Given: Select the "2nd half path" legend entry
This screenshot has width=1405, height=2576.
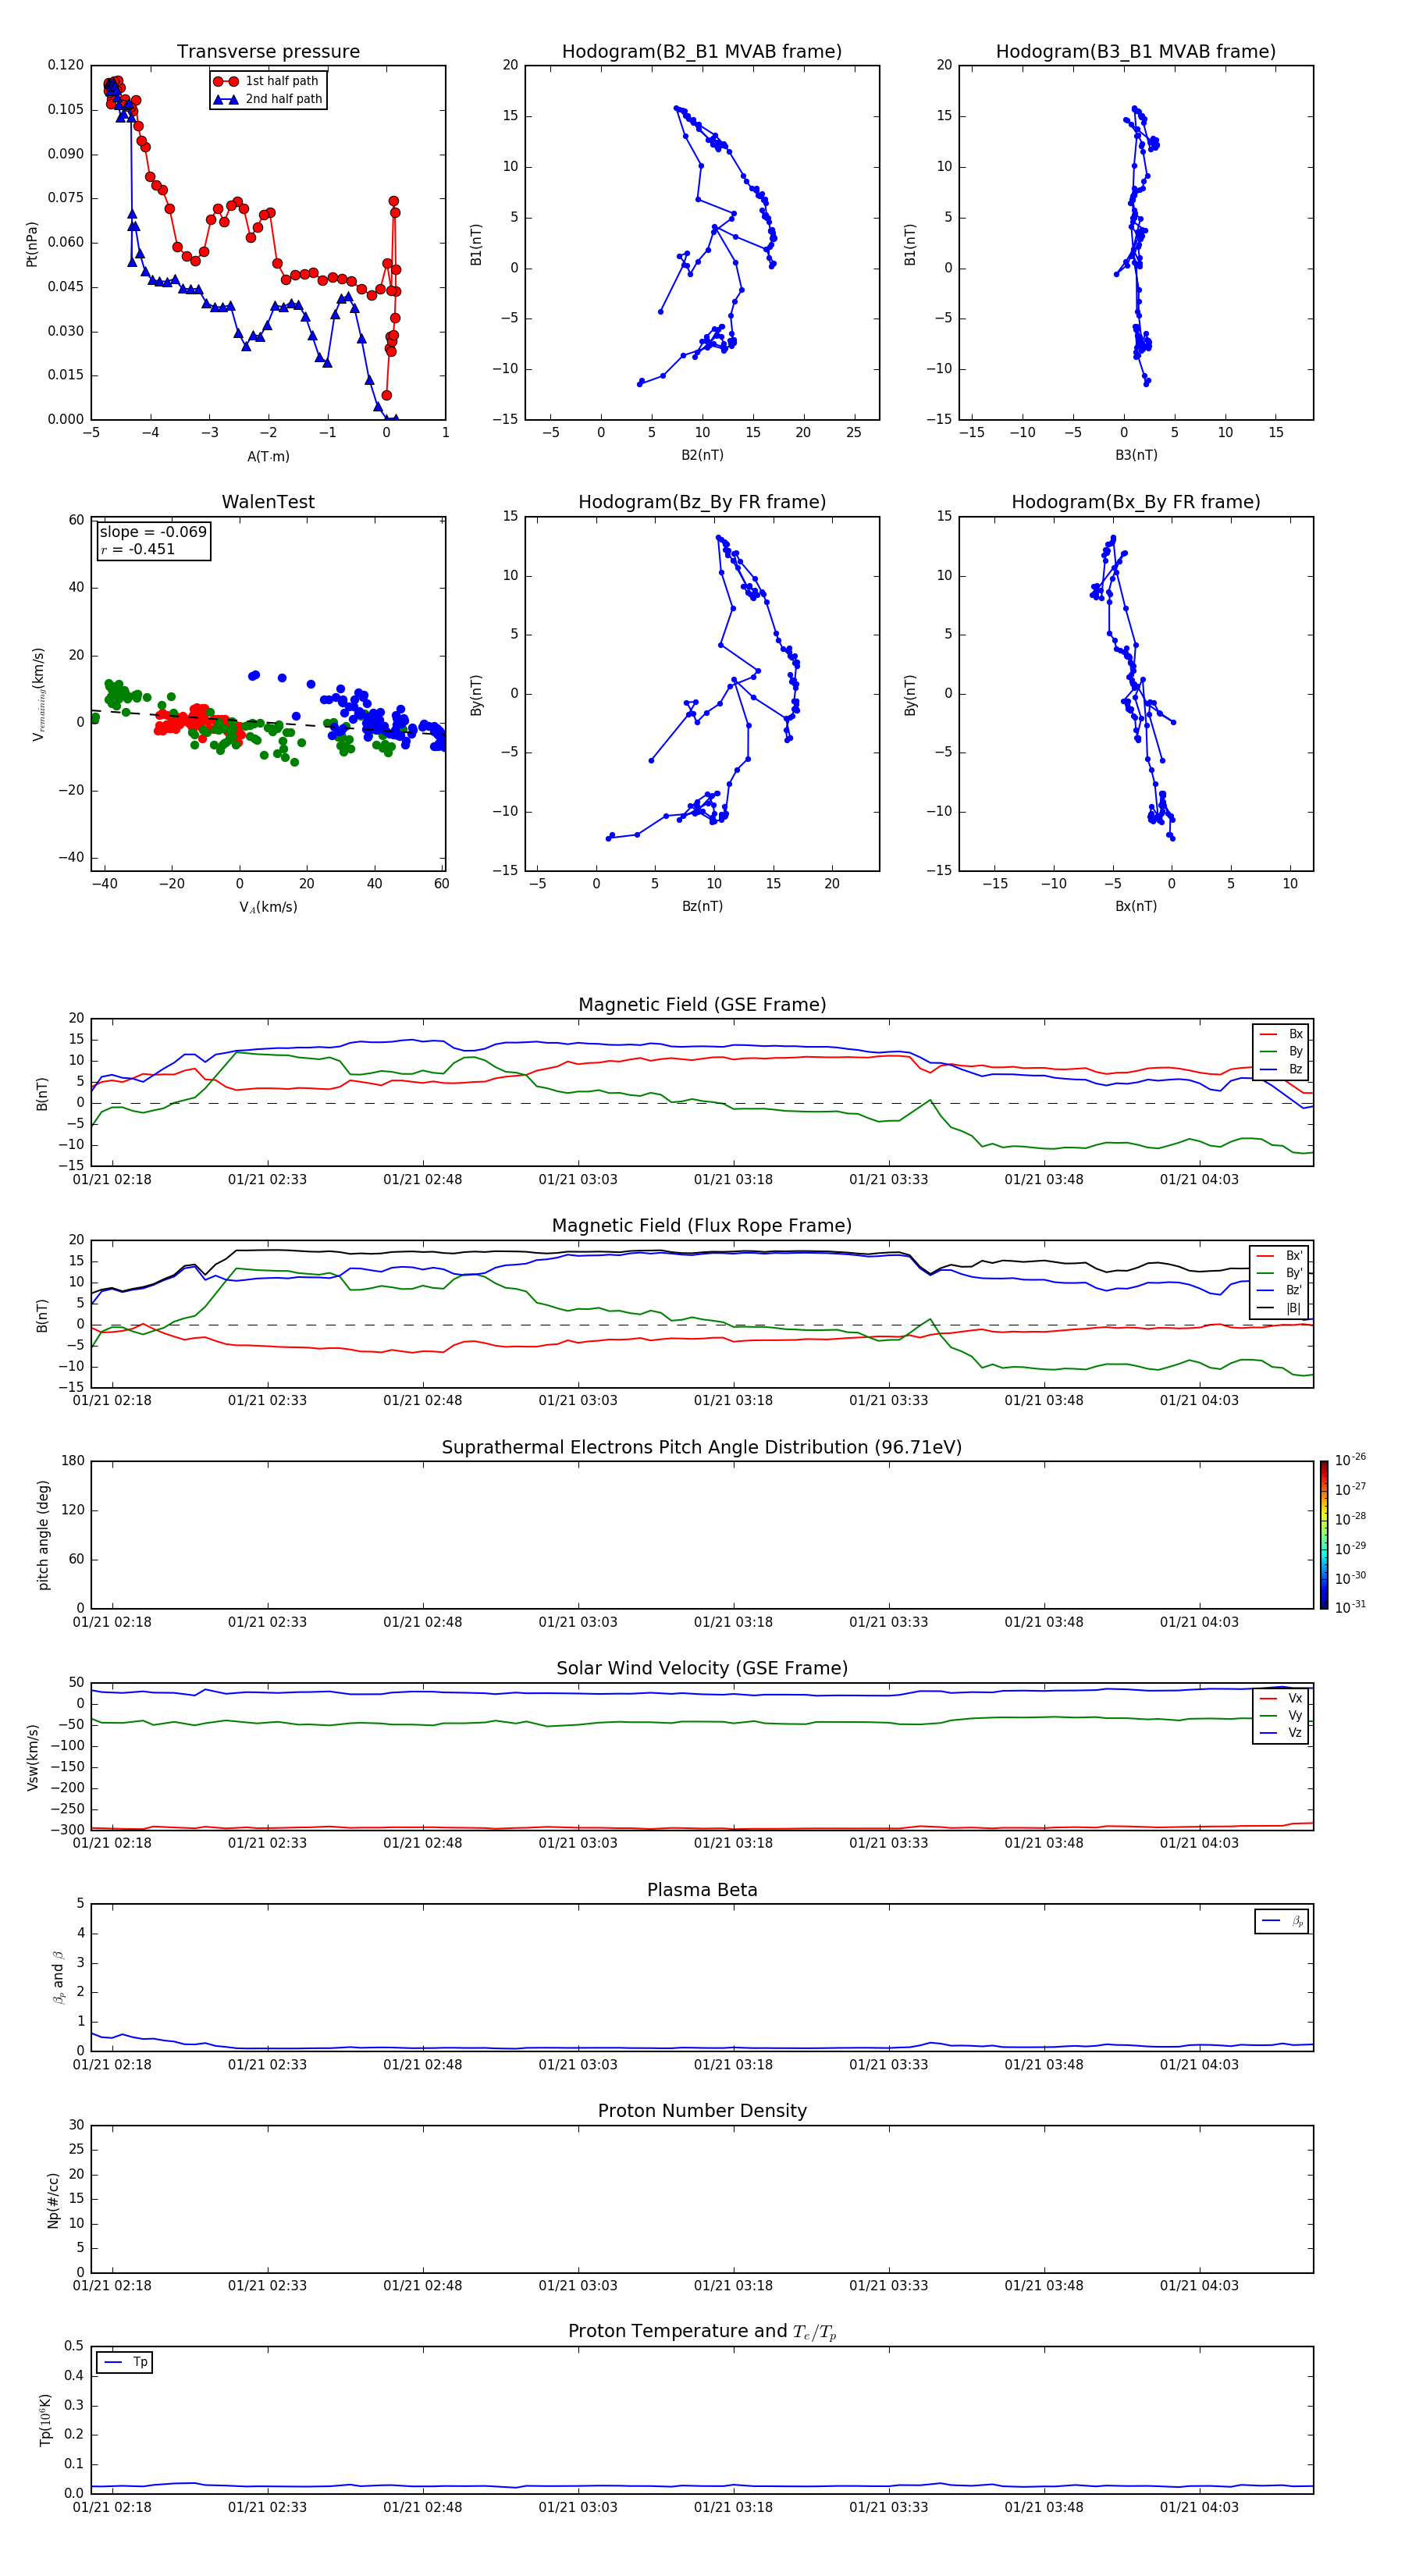Looking at the screenshot, I should point(268,99).
